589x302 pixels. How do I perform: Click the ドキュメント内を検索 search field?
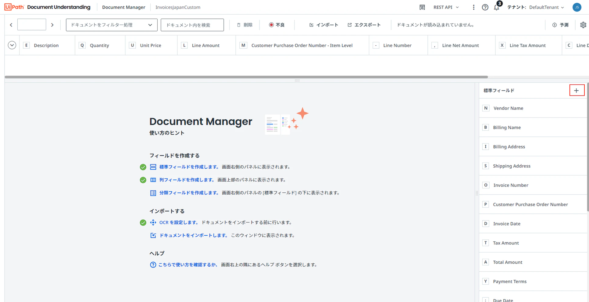(192, 25)
